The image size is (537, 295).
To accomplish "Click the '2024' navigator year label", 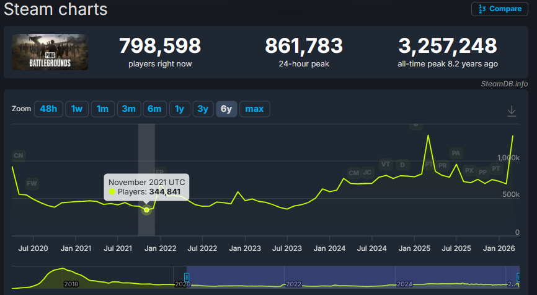I will coord(404,284).
